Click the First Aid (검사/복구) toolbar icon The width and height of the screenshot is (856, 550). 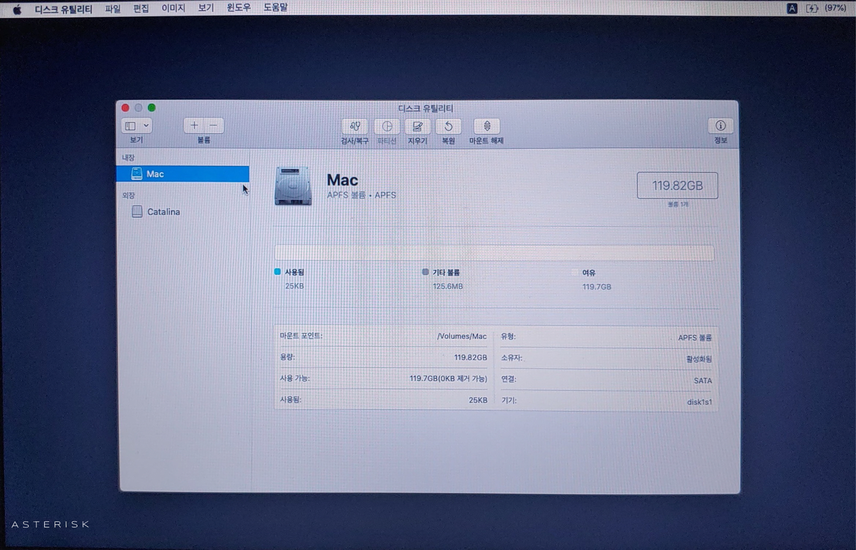click(354, 126)
